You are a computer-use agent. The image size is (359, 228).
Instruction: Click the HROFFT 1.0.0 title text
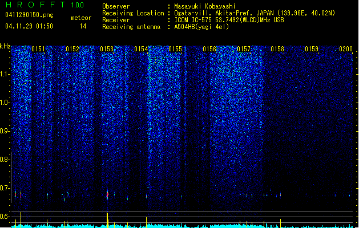point(45,5)
